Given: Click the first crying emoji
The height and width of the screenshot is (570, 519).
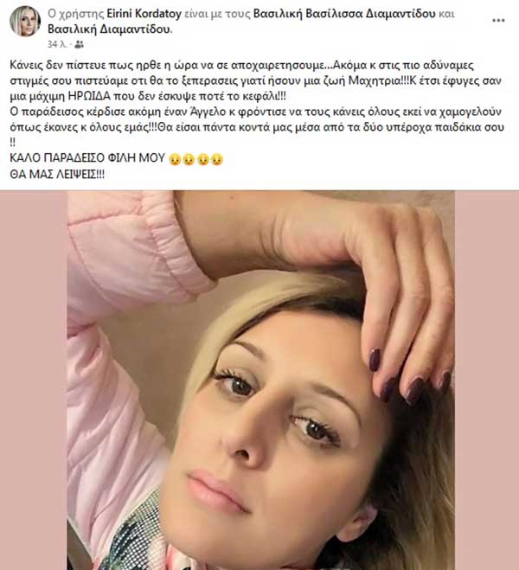Looking at the screenshot, I should point(175,159).
